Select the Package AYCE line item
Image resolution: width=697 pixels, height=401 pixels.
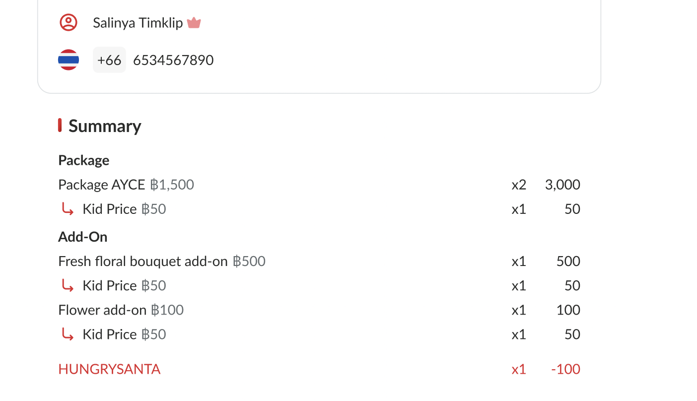pyautogui.click(x=101, y=185)
